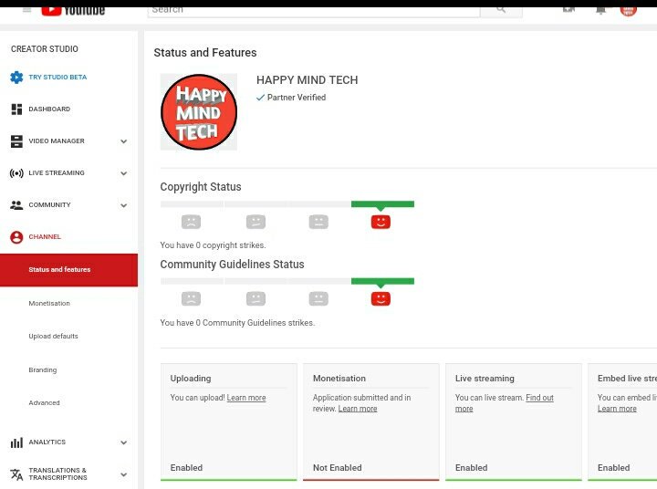Click the Try Studio Beta gear icon
The height and width of the screenshot is (489, 657).
pos(16,78)
